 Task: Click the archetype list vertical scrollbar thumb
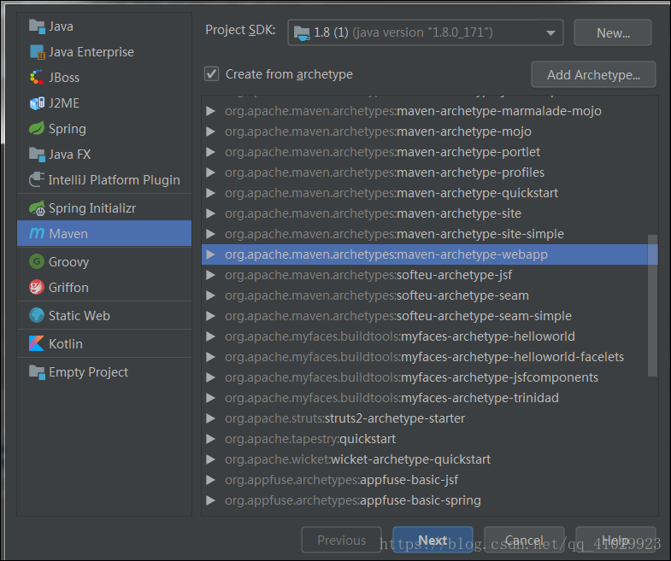point(652,306)
